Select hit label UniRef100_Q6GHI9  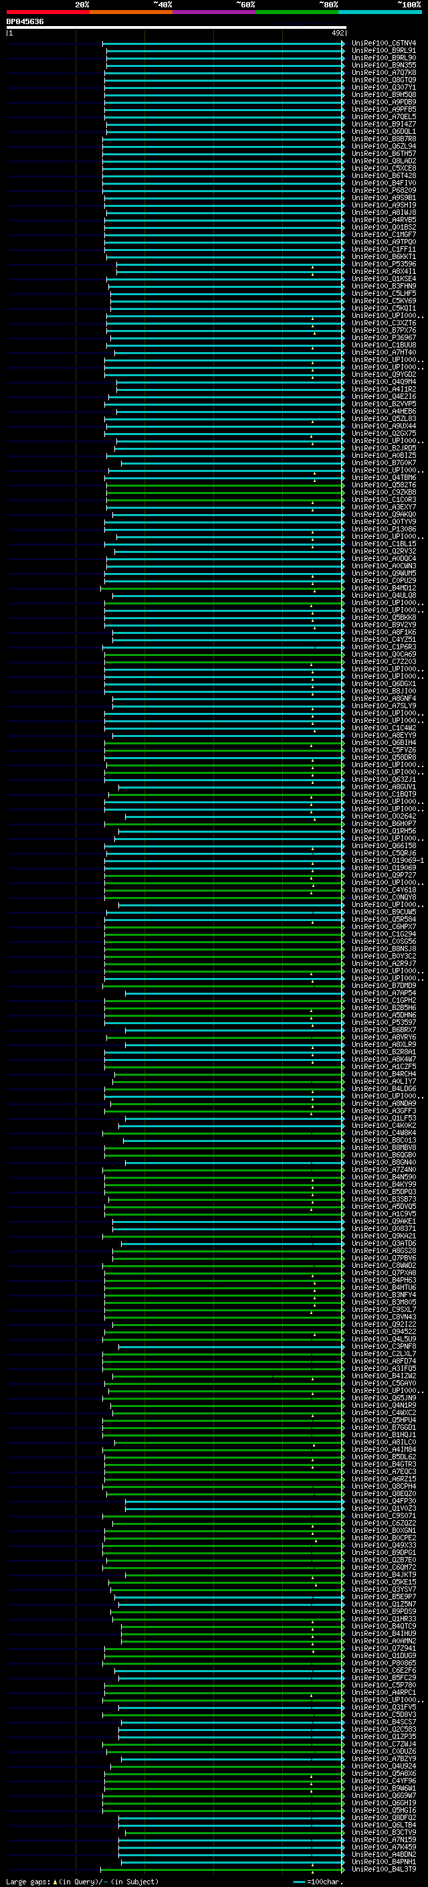pyautogui.click(x=384, y=1803)
